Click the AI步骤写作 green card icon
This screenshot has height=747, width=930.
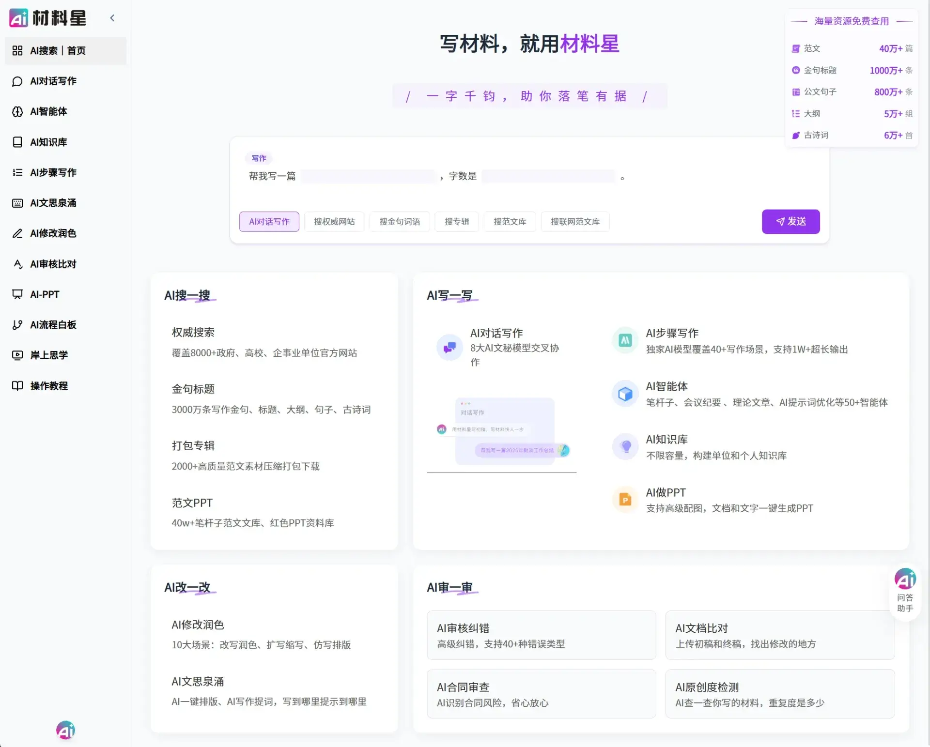click(625, 340)
